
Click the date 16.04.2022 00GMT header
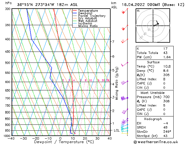point(141,5)
